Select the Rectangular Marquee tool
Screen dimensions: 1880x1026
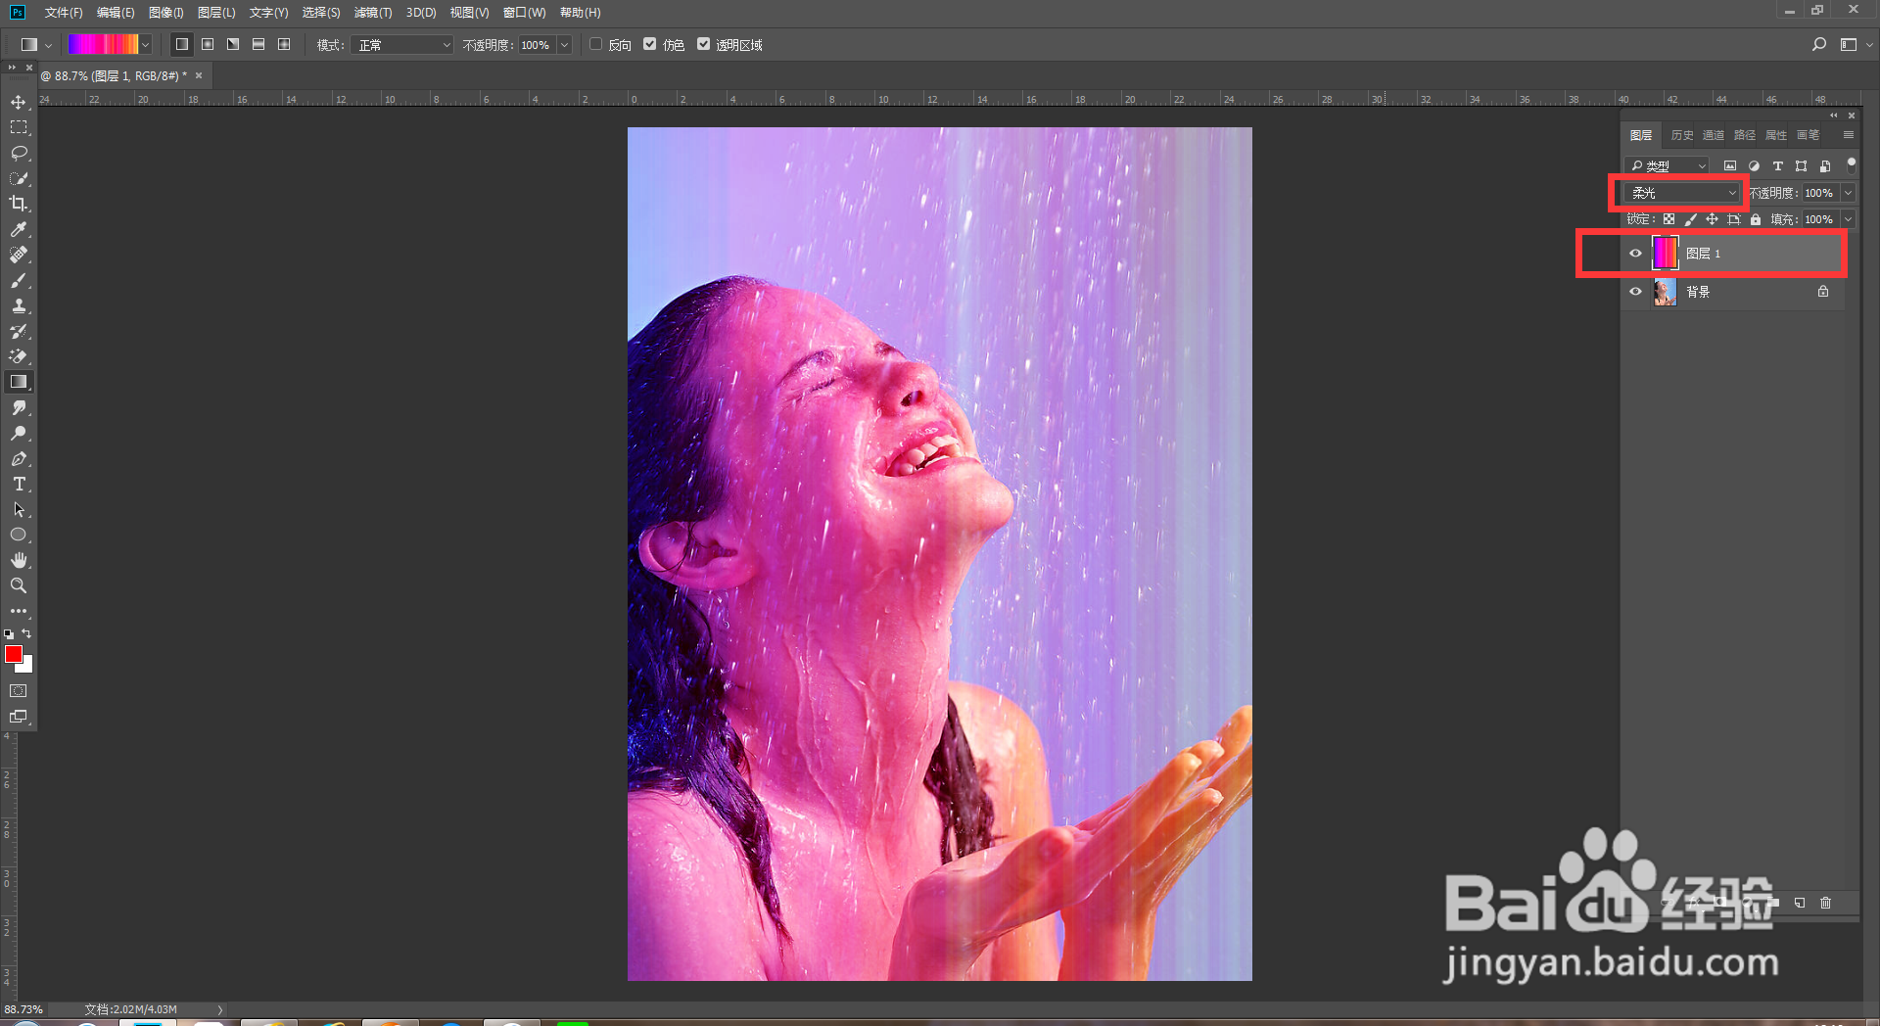[19, 127]
